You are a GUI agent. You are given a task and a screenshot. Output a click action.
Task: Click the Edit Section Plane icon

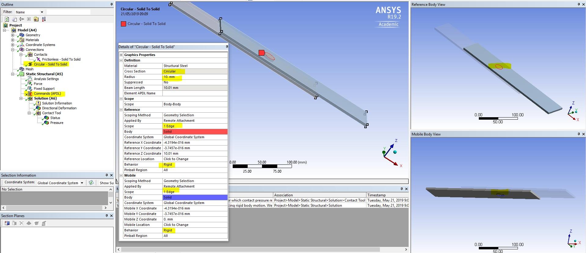pos(14,223)
